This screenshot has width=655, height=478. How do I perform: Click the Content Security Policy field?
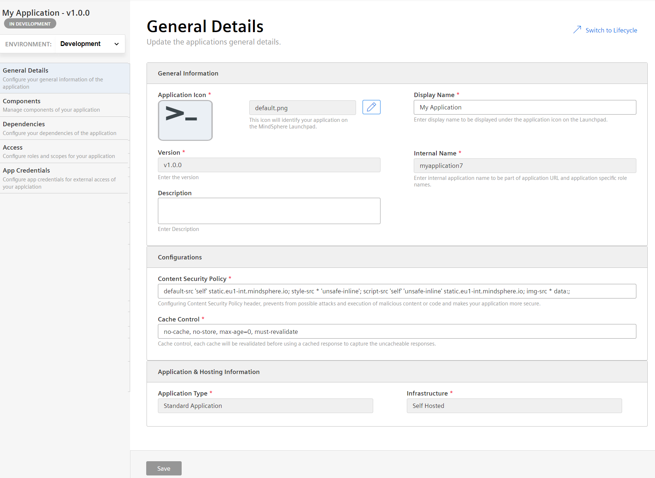pos(397,291)
